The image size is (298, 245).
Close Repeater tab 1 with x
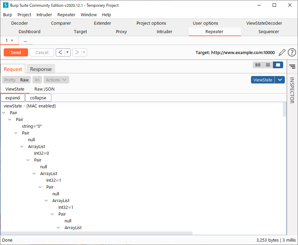point(12,40)
